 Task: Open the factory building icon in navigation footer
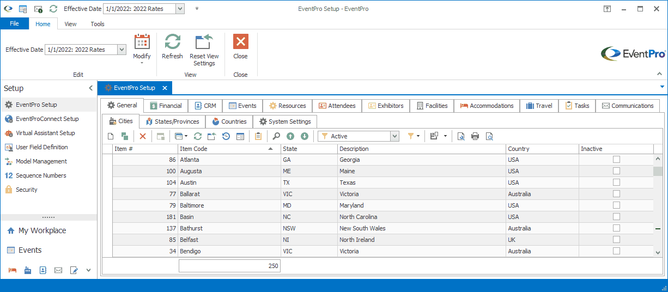point(28,270)
